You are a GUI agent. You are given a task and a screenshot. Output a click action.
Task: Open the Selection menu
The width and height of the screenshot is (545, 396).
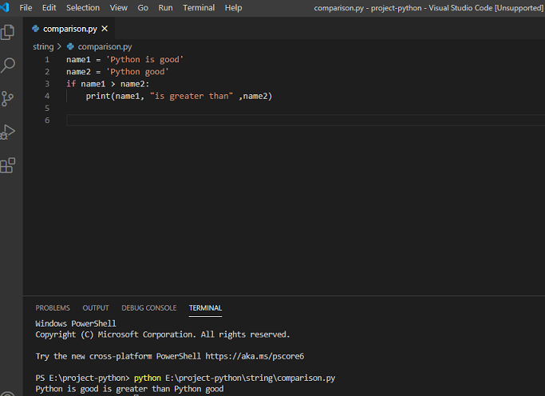(83, 8)
